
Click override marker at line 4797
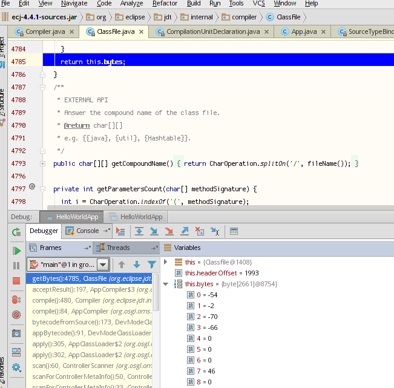pyautogui.click(x=32, y=186)
